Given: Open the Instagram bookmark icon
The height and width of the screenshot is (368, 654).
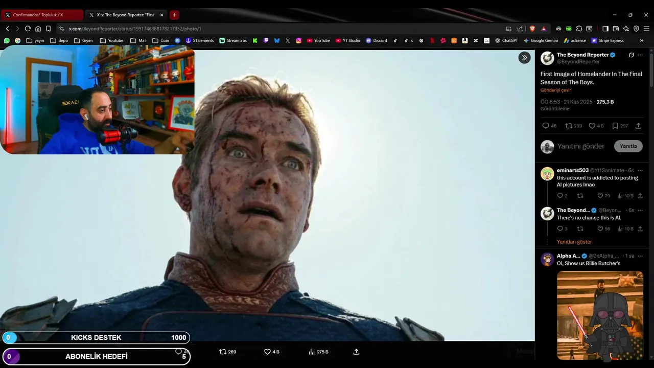Looking at the screenshot, I should pyautogui.click(x=299, y=40).
